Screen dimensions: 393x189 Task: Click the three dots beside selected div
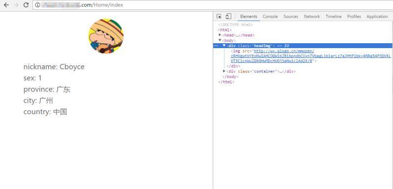click(x=216, y=46)
